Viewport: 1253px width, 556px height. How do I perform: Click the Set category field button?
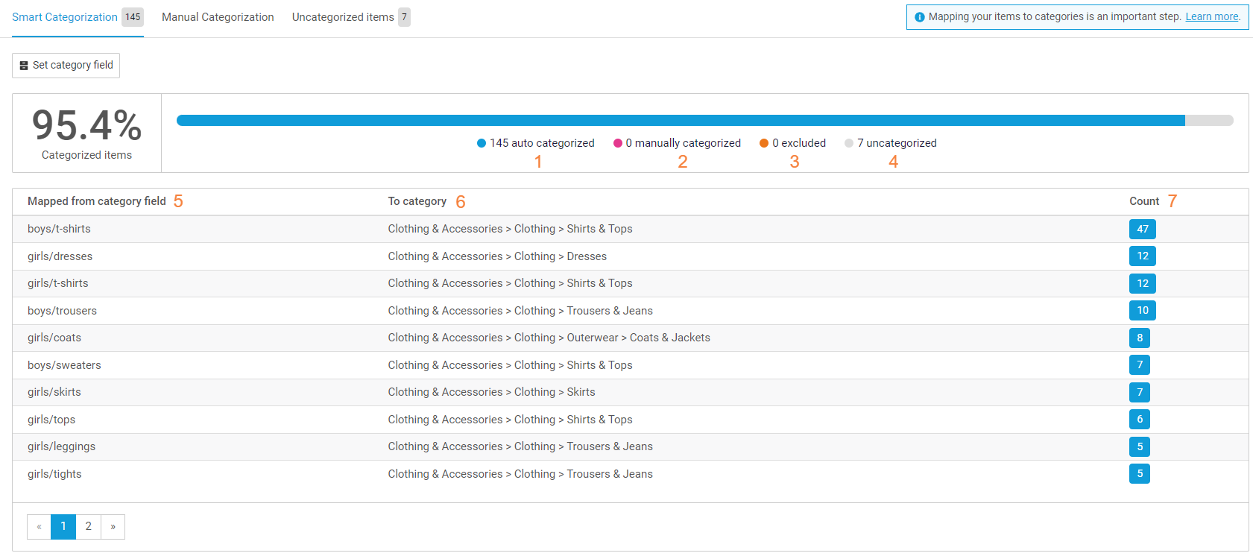(66, 66)
